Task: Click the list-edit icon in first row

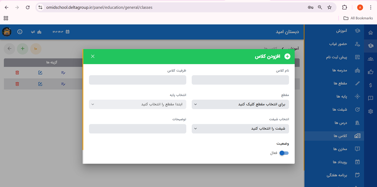Action: coord(63,72)
